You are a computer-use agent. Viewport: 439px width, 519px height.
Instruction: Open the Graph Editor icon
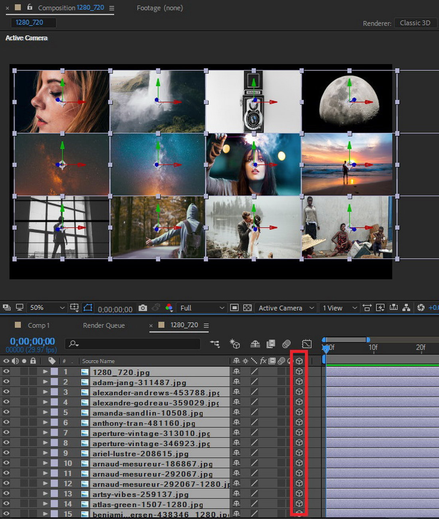click(x=307, y=344)
